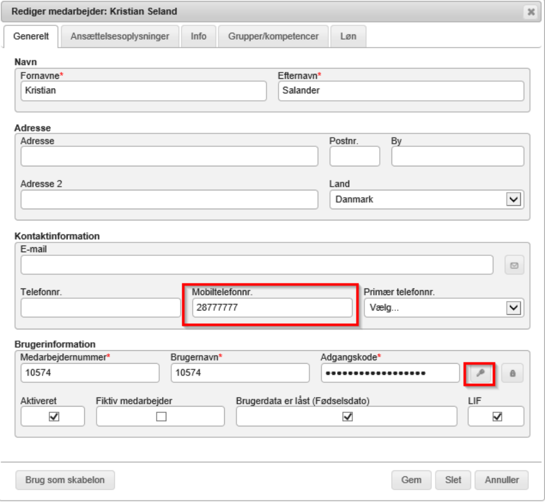The image size is (545, 502).
Task: Open the Land dropdown showing Danmark
Action: [426, 199]
